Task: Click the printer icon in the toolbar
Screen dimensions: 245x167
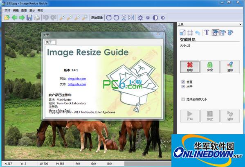Action: 37,18
